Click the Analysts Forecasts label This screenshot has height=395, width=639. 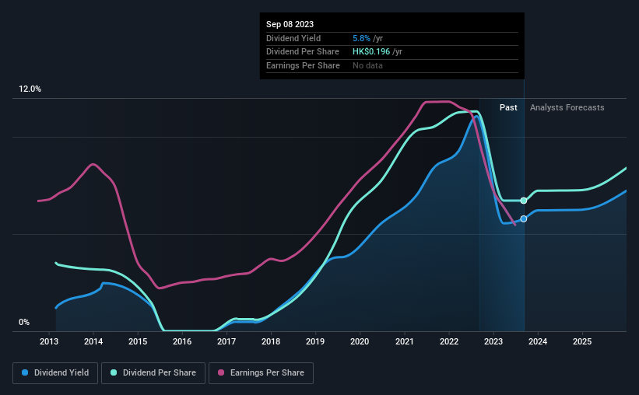[567, 107]
